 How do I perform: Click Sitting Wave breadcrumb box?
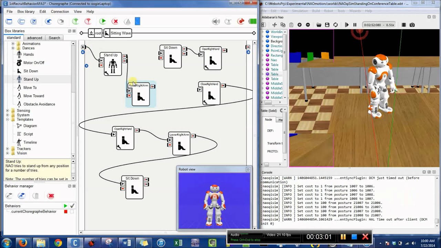[118, 33]
